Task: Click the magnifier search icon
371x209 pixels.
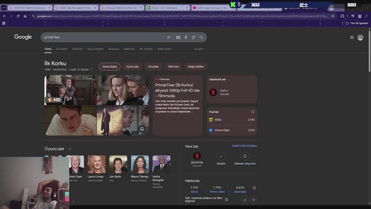Action: coord(201,37)
